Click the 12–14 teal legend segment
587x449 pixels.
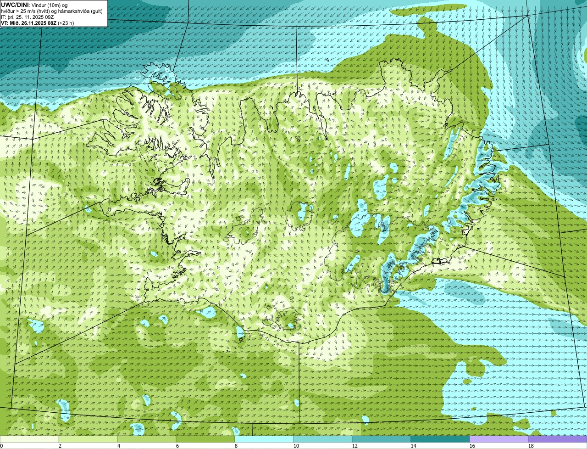pyautogui.click(x=382, y=439)
